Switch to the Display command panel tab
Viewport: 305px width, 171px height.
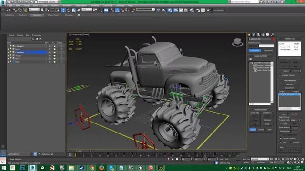click(268, 35)
